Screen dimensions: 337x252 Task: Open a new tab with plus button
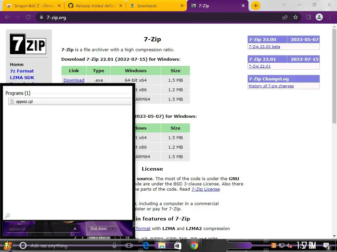[x=255, y=6]
